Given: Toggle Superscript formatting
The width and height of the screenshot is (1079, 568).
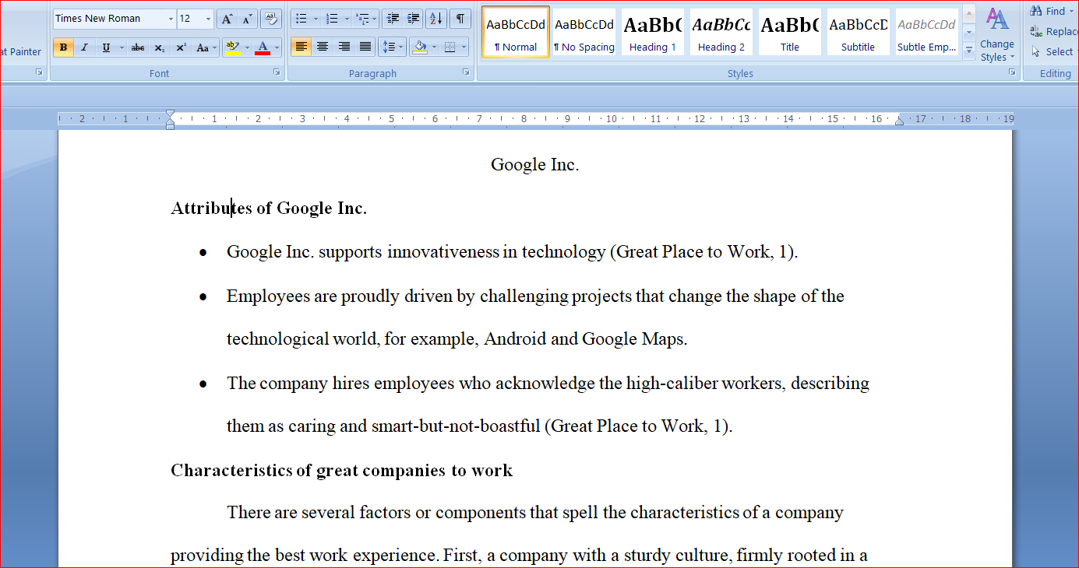Looking at the screenshot, I should 181,47.
